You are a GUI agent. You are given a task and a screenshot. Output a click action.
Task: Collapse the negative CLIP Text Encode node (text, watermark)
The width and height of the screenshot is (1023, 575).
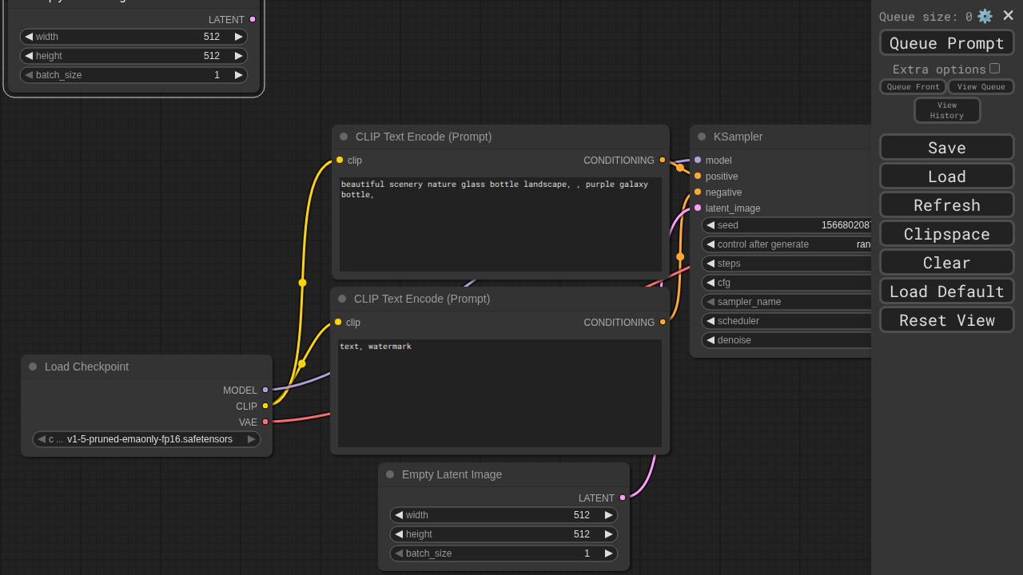coord(342,299)
